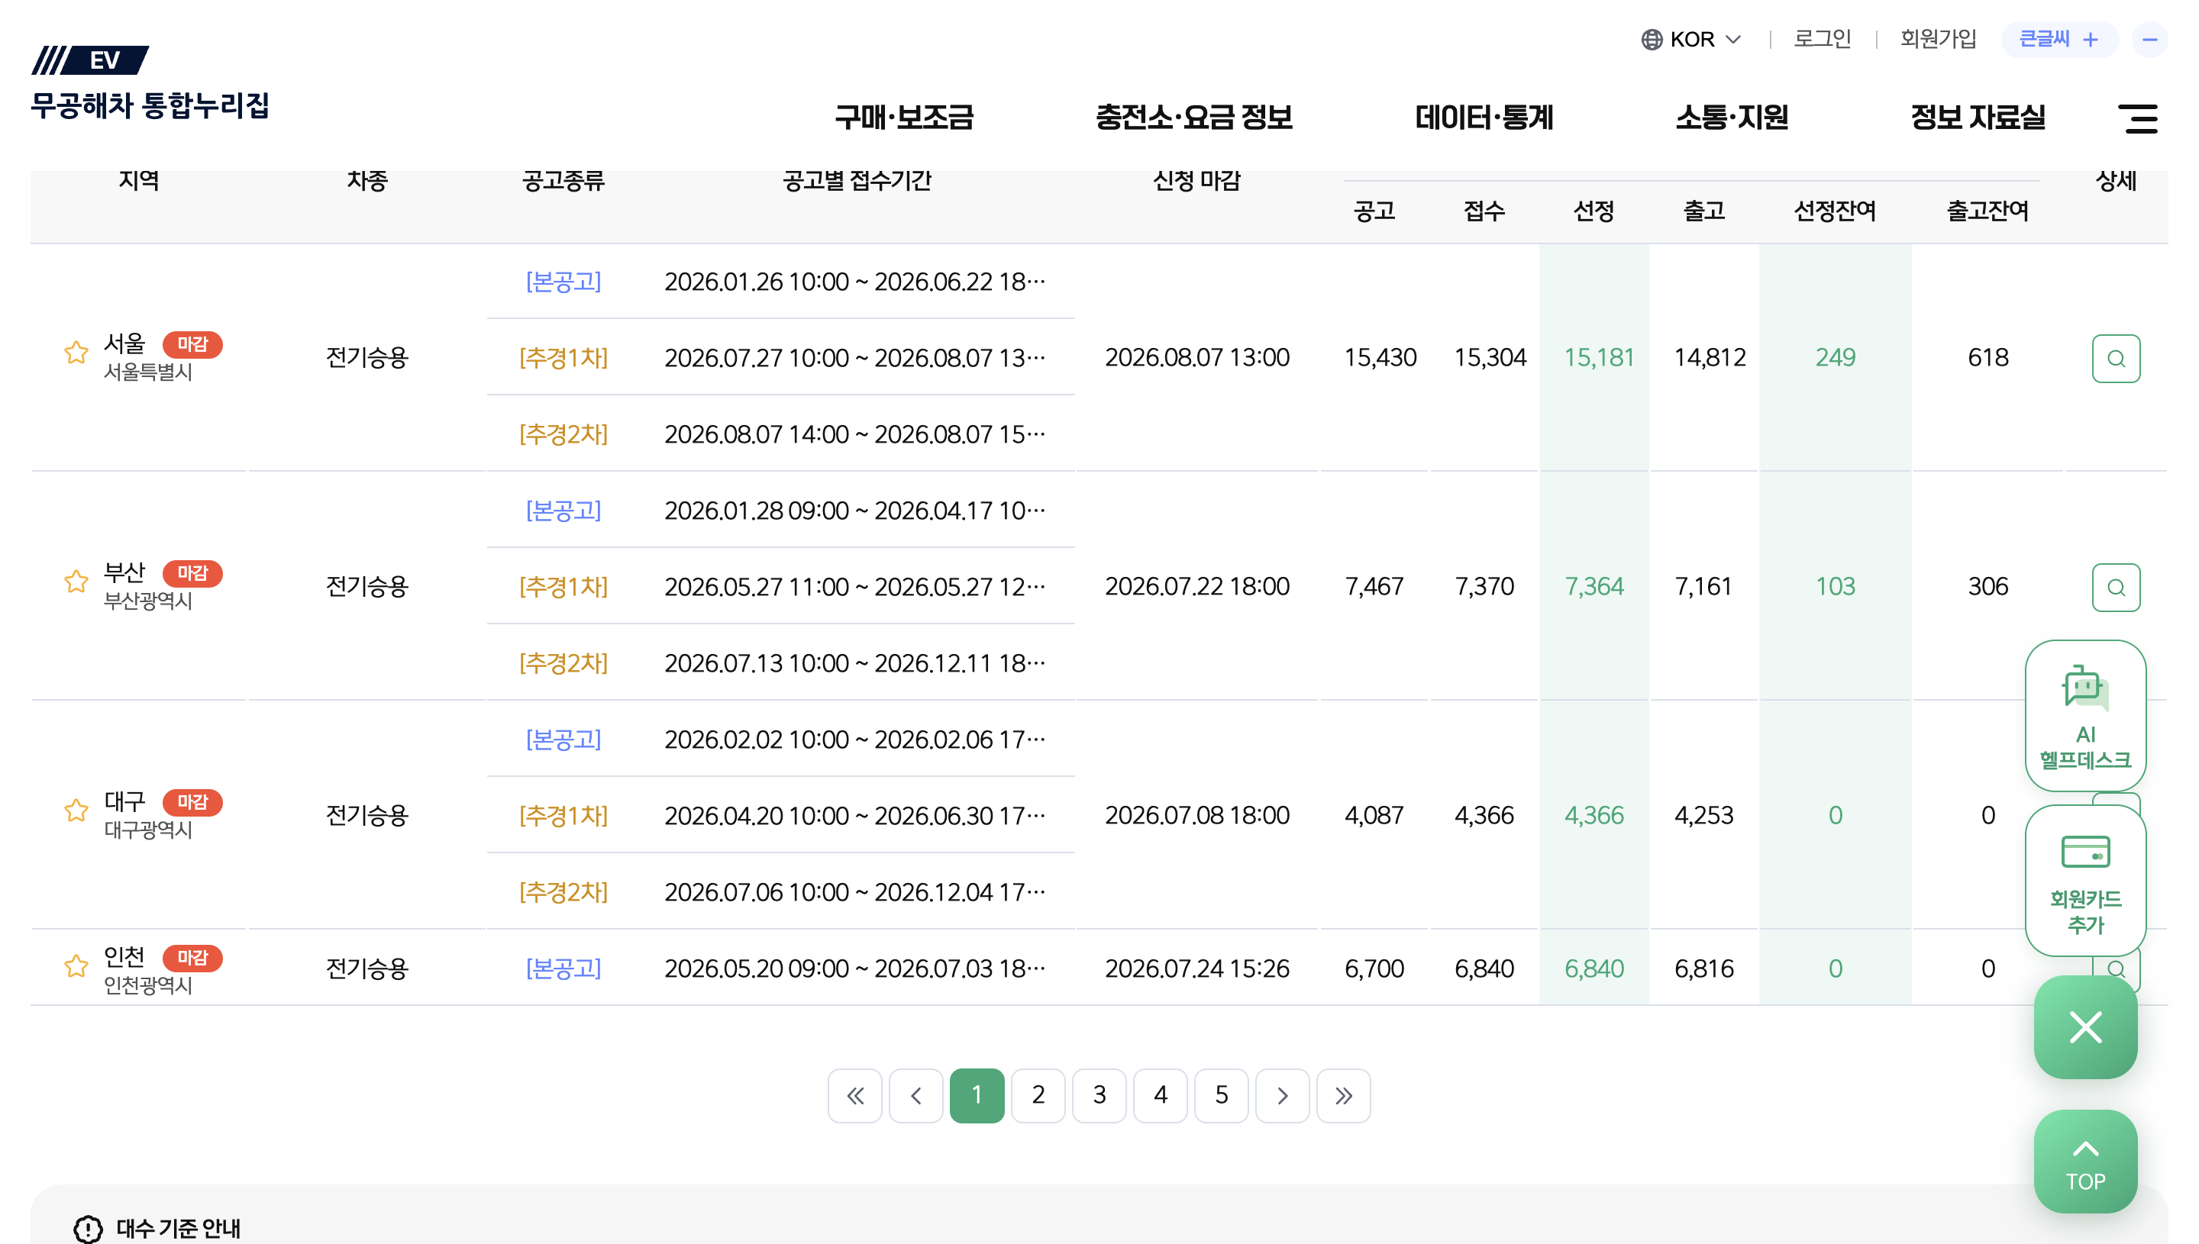Image resolution: width=2199 pixels, height=1244 pixels.
Task: Click the 로그인 link
Action: coord(1821,39)
